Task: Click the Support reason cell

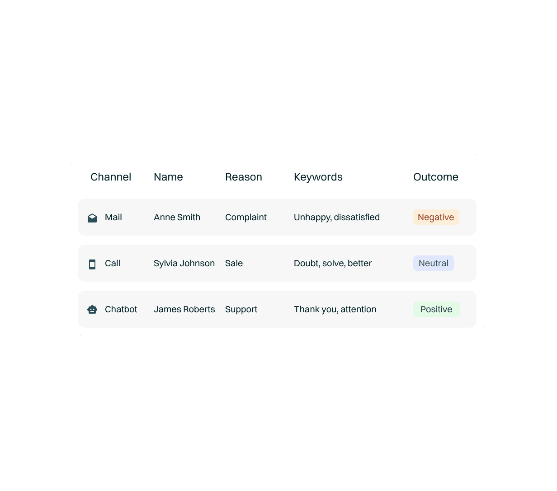Action: click(x=241, y=309)
